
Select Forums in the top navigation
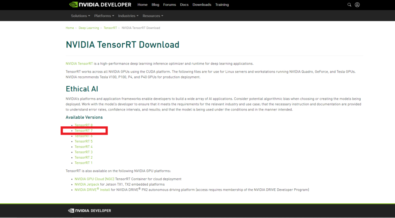point(169,5)
